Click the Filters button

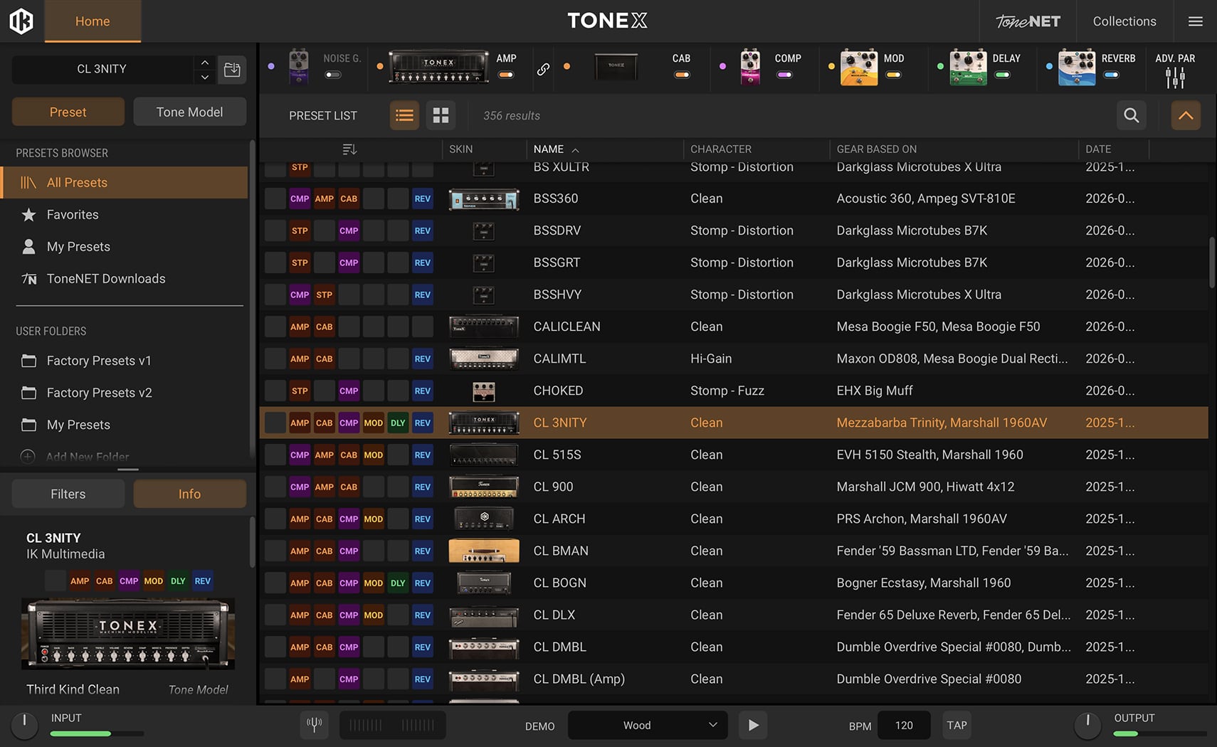pyautogui.click(x=68, y=494)
